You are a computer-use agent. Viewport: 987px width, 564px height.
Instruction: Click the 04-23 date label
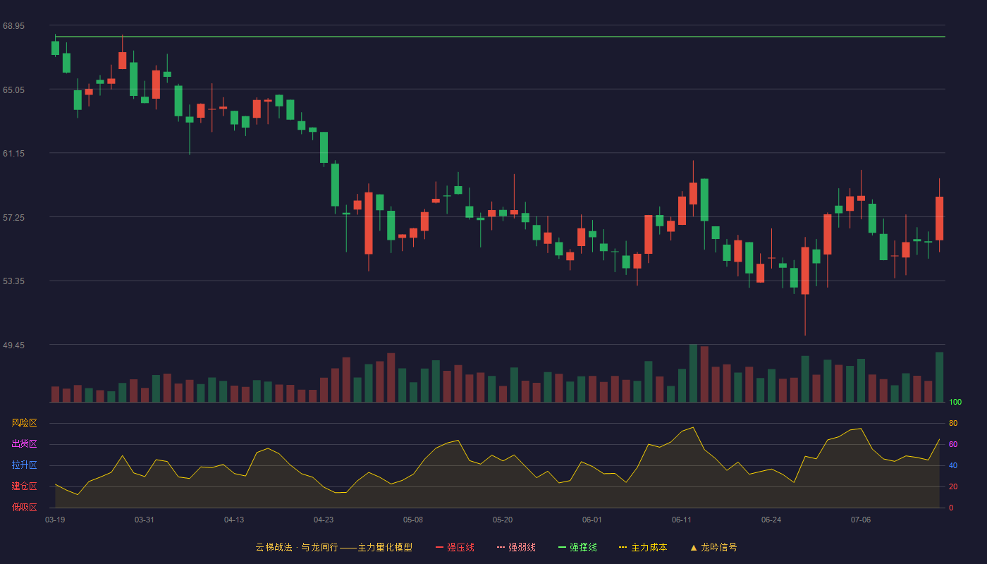pyautogui.click(x=324, y=520)
